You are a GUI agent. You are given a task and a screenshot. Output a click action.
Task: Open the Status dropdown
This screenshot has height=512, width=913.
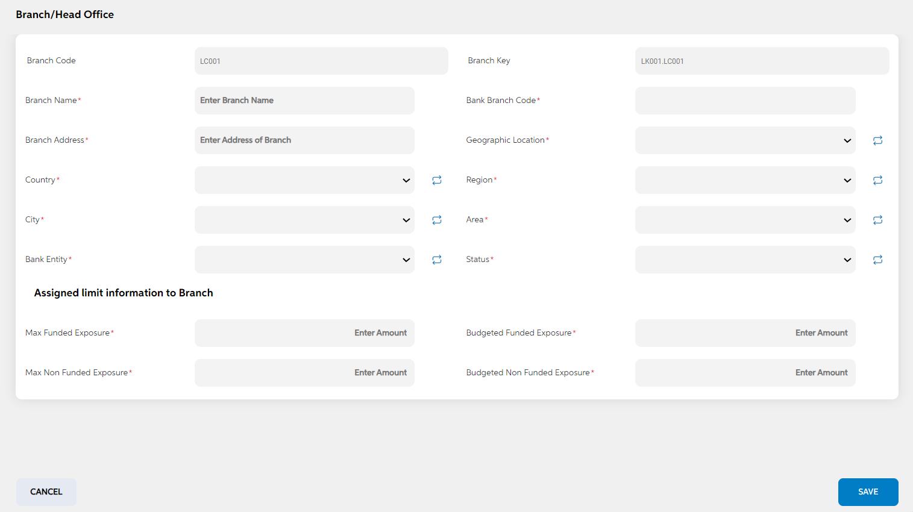coord(745,260)
